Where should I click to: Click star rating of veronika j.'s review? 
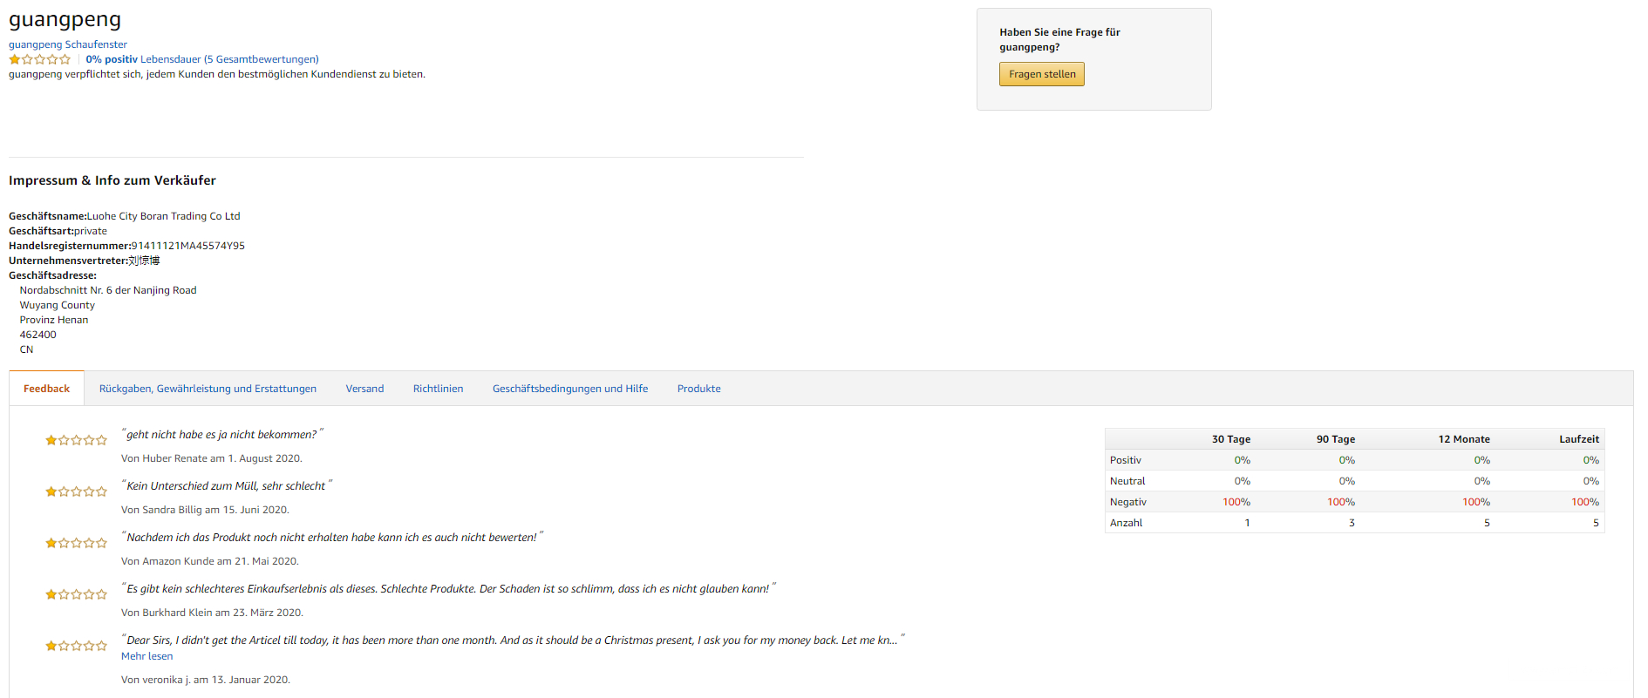(77, 646)
